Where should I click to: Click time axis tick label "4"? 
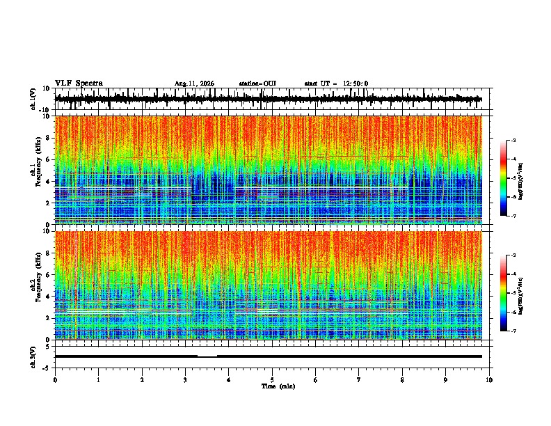(229, 380)
